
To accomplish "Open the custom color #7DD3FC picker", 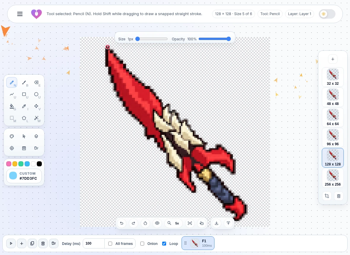I will point(24,176).
